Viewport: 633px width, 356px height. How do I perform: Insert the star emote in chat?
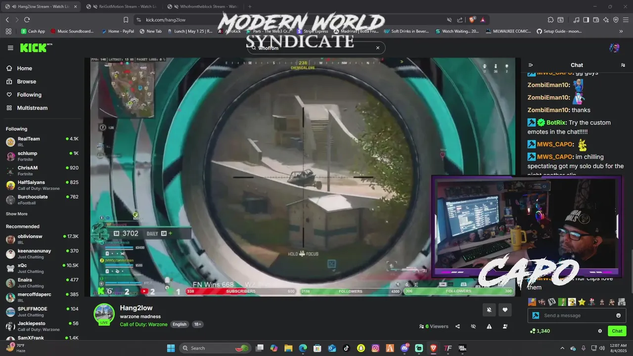(x=582, y=302)
